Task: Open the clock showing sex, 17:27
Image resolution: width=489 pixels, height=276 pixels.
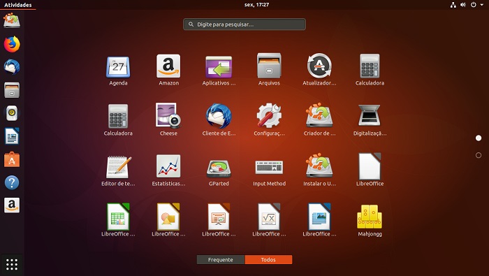Action: click(x=256, y=5)
